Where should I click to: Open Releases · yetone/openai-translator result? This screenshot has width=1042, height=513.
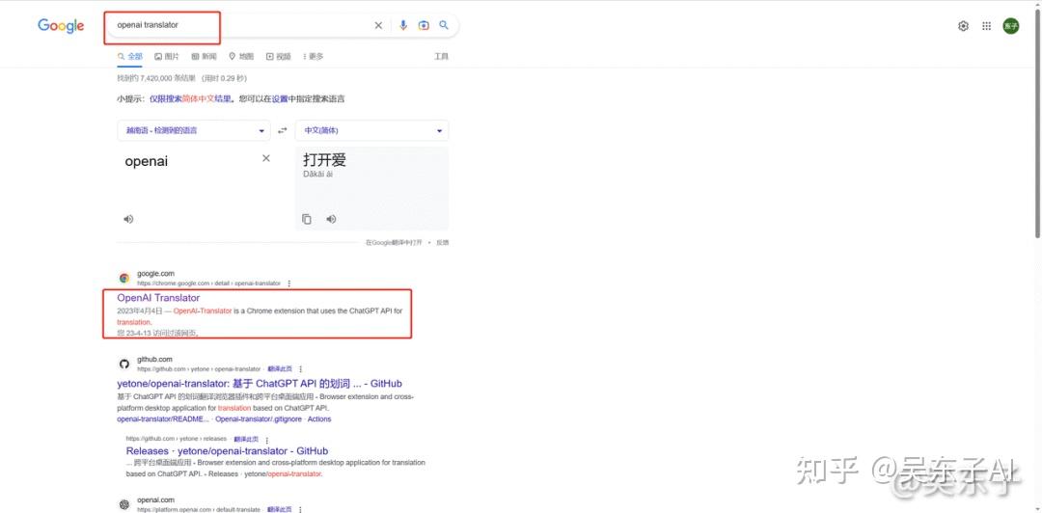point(228,450)
